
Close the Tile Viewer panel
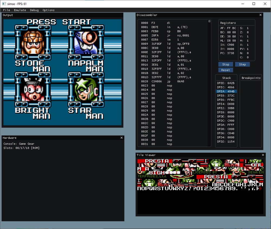tap(263, 155)
